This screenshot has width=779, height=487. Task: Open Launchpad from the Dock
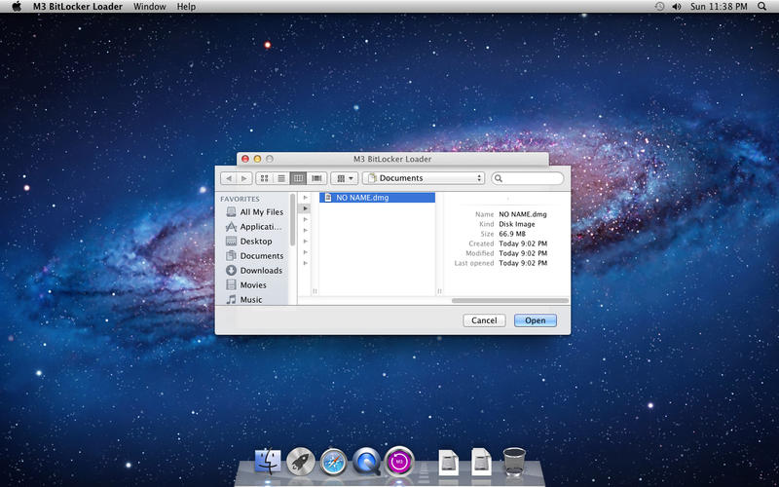point(301,461)
